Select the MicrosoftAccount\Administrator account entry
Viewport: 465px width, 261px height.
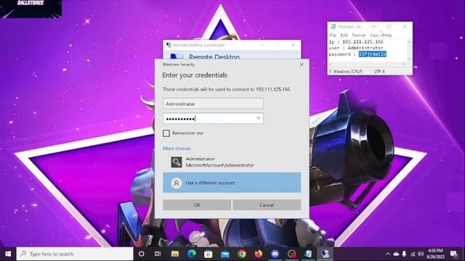point(232,162)
